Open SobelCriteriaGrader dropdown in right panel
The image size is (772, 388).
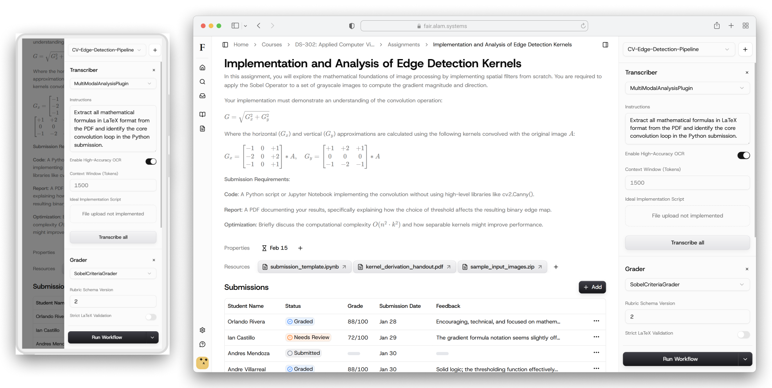click(687, 284)
